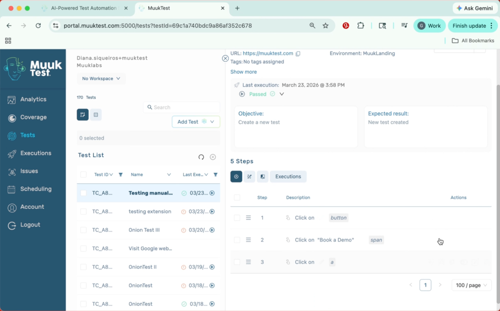Image resolution: width=500 pixels, height=311 pixels.
Task: Run the OnionTest II test
Action: click(212, 267)
